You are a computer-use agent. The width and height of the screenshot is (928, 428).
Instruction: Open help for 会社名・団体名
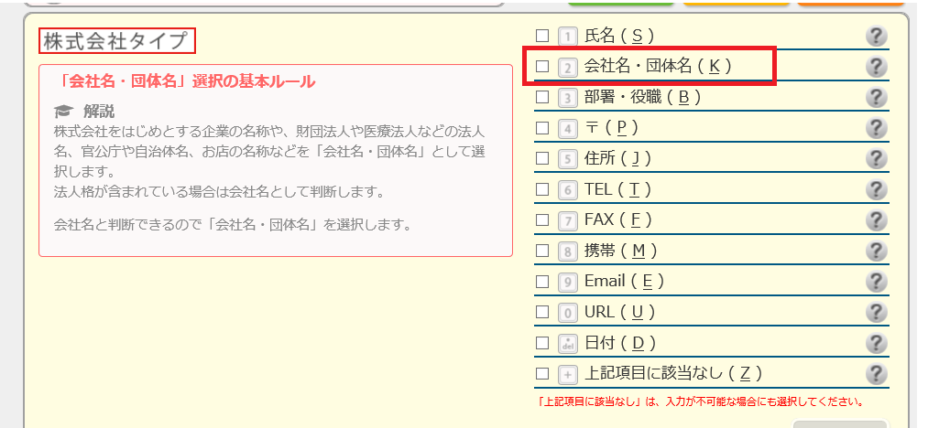click(877, 67)
